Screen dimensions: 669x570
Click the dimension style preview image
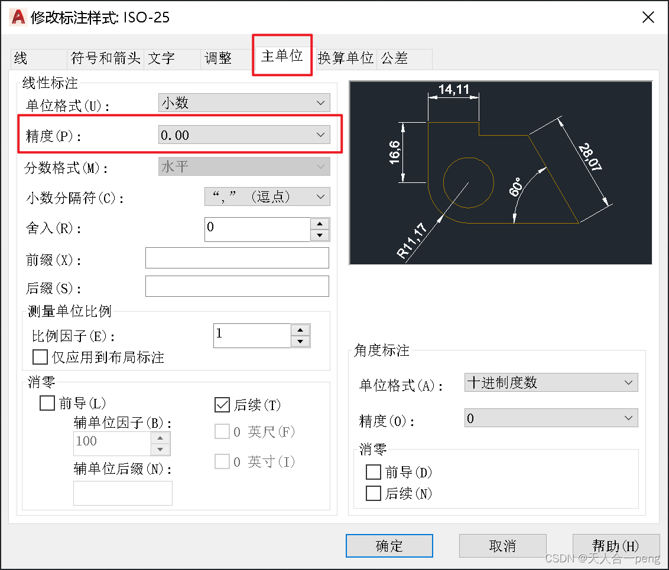[501, 172]
